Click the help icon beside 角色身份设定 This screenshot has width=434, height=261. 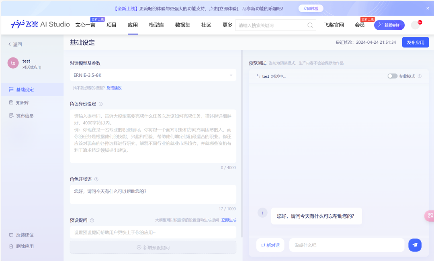[x=101, y=104]
